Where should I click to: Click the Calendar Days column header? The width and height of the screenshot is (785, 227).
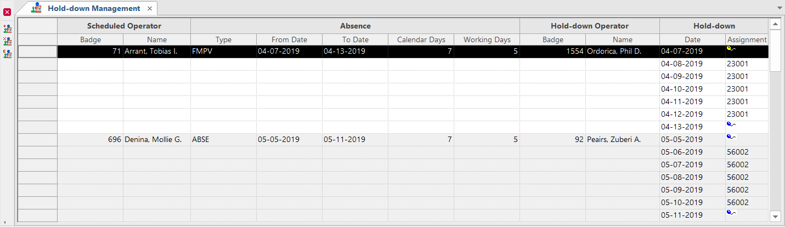pos(421,39)
